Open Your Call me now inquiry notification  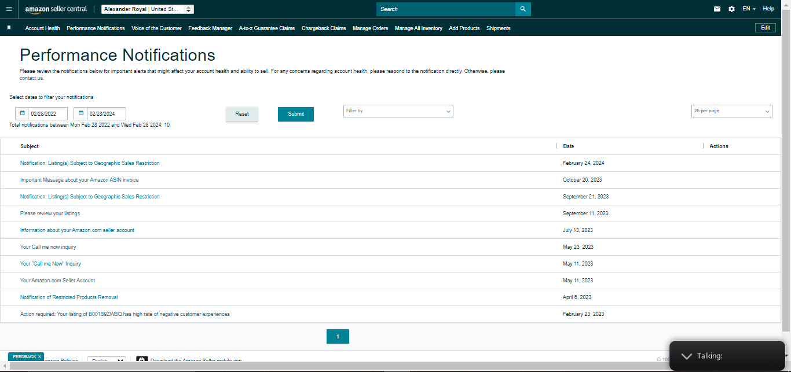coord(48,247)
